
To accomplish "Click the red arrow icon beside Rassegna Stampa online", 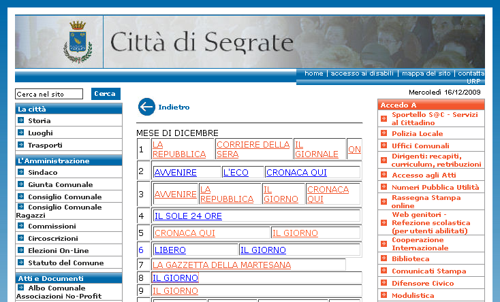I will point(384,201).
